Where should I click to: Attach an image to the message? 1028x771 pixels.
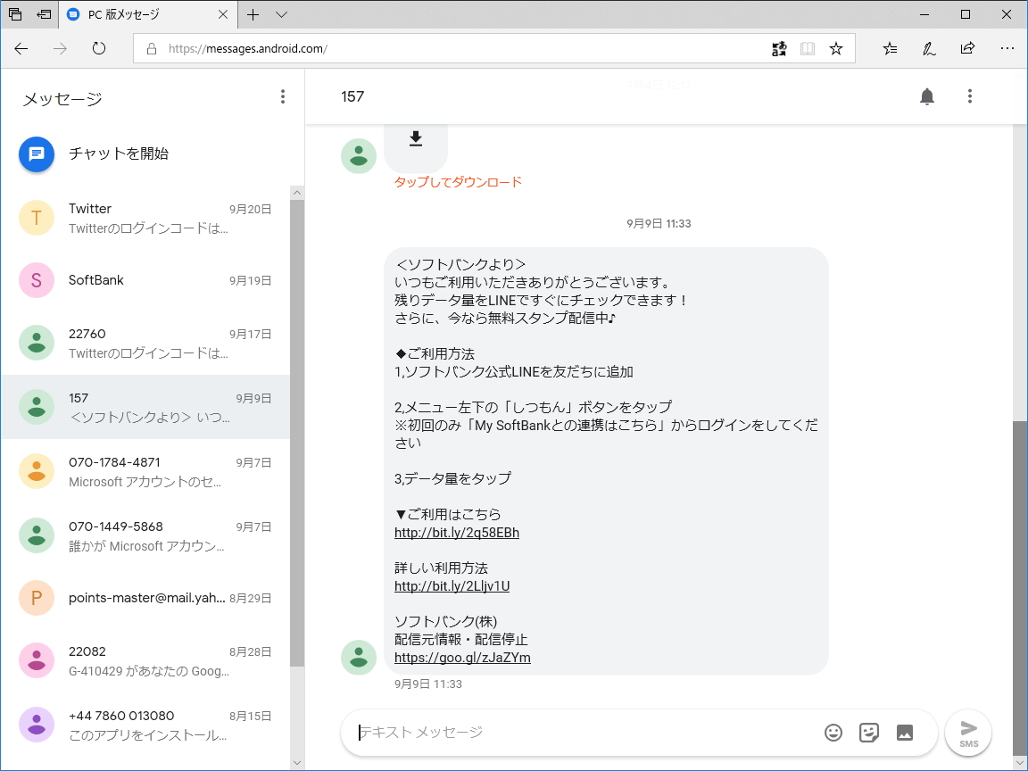(x=905, y=732)
